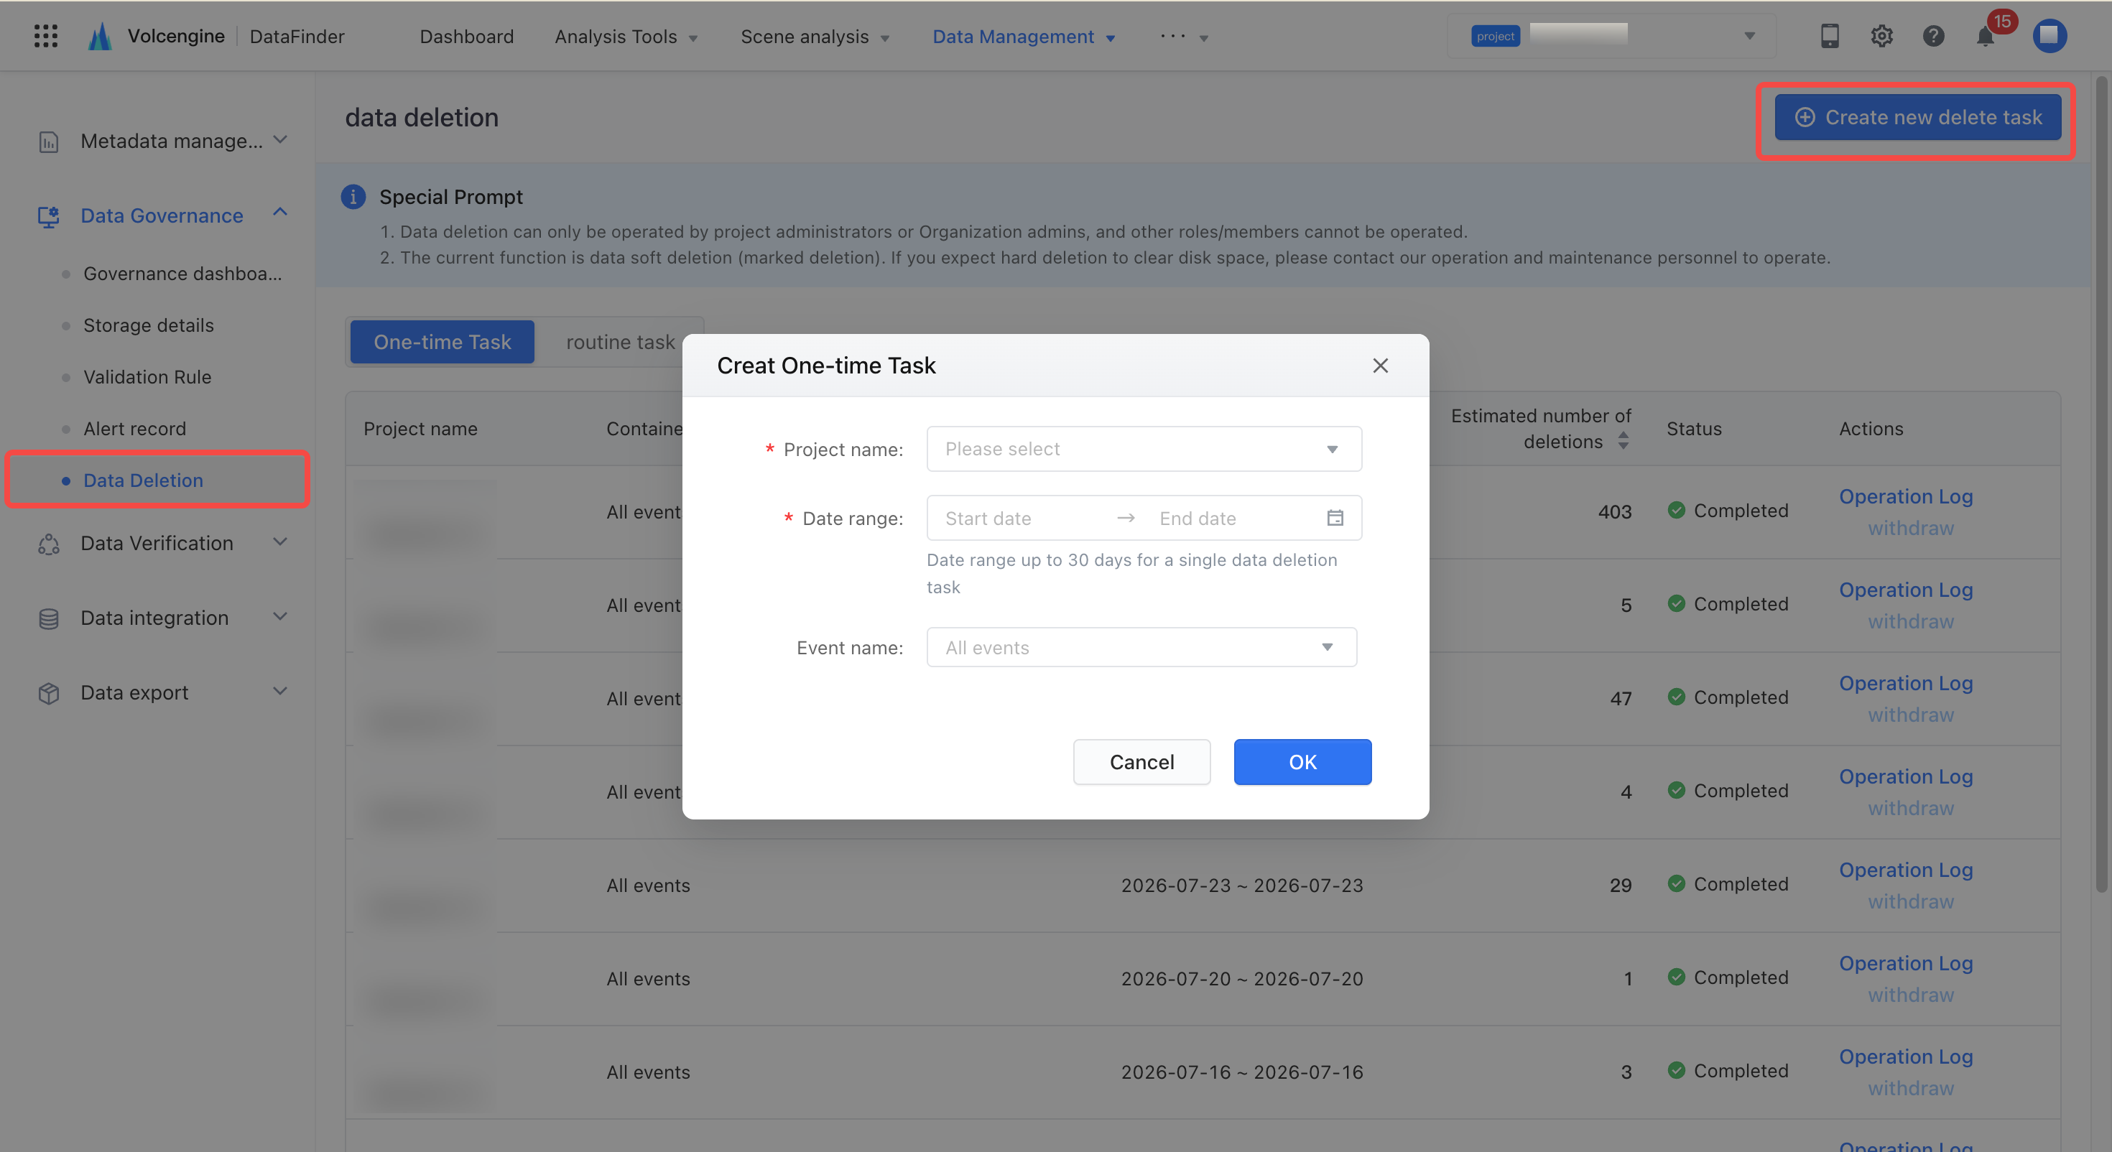
Task: Click the Data integration database icon
Action: point(48,618)
